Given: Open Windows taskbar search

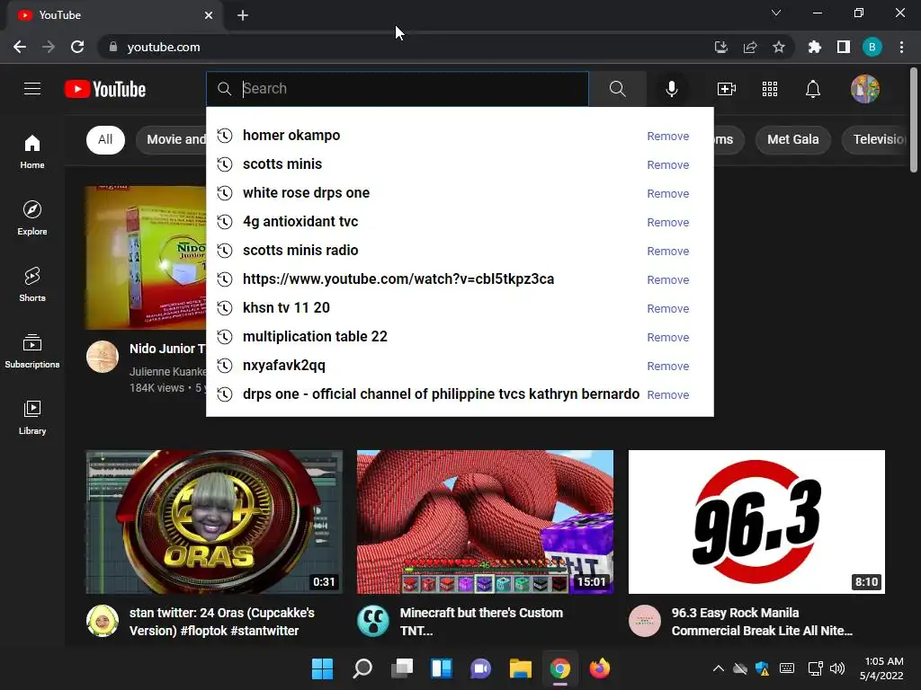Looking at the screenshot, I should 362,668.
